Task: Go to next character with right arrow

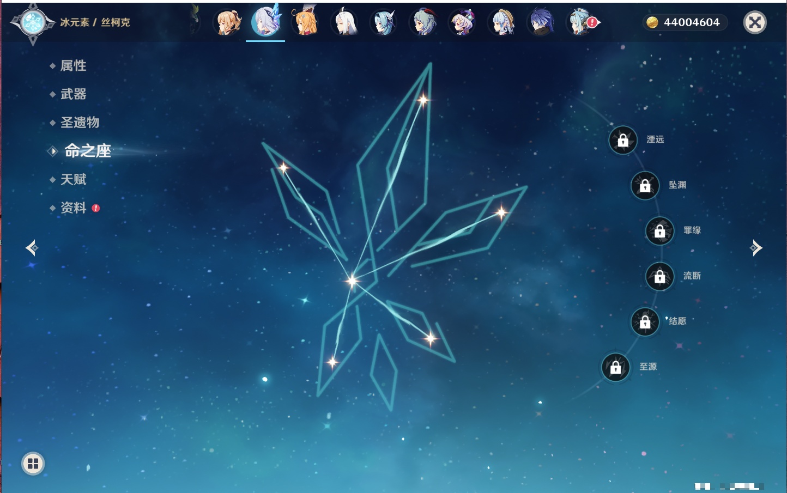Action: tap(756, 248)
